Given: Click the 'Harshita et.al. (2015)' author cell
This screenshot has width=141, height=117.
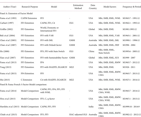Looking at the screenshot, I should pyautogui.click(x=10, y=107).
